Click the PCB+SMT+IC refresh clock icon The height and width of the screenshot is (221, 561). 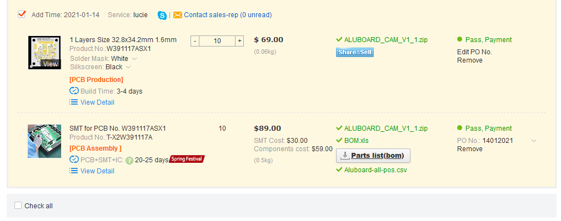(74, 160)
